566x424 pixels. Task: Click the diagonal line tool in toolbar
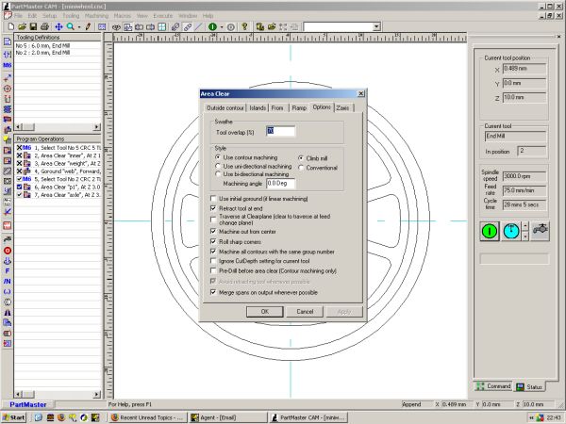pos(198,26)
